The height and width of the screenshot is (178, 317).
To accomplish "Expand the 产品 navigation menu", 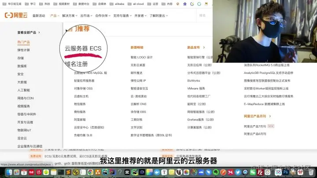I will [x=55, y=15].
